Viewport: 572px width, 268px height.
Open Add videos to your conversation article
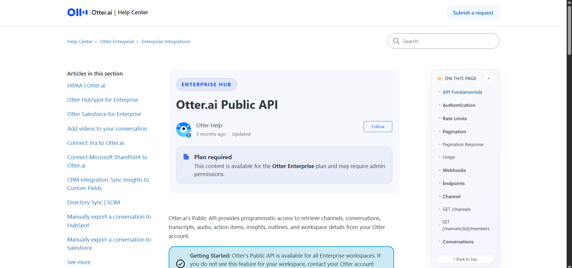pyautogui.click(x=107, y=129)
